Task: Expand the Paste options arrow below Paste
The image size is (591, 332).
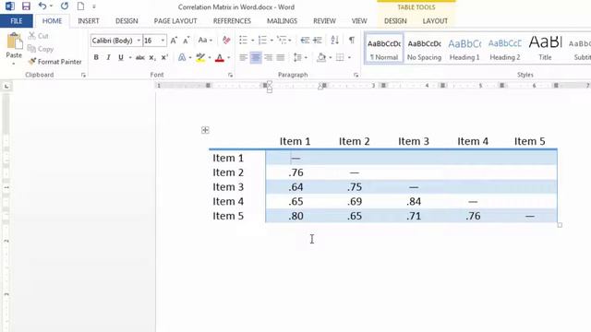Action: (14, 64)
